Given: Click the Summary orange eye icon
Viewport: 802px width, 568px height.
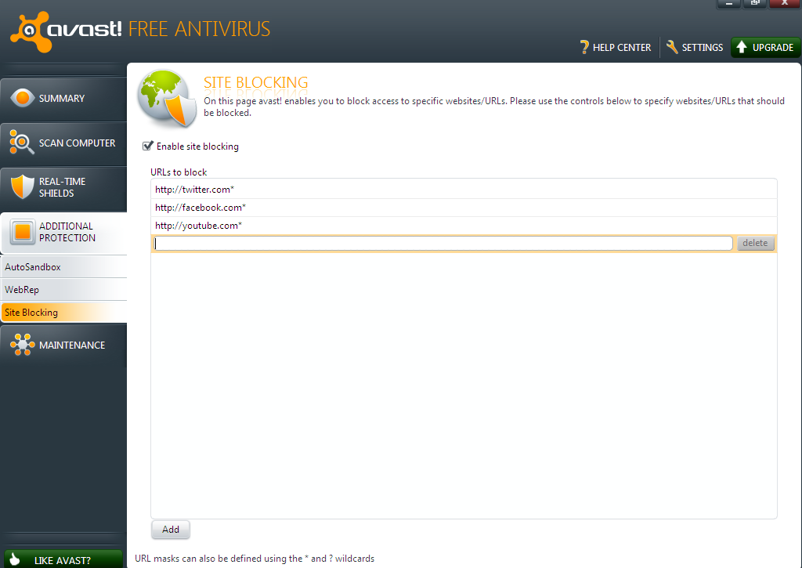Looking at the screenshot, I should tap(22, 98).
